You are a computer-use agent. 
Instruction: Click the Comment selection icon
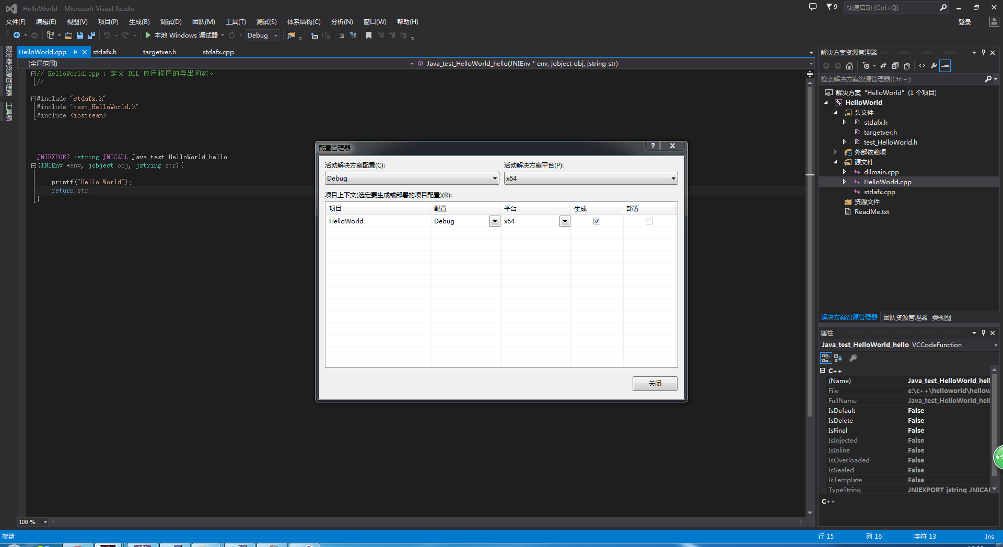tap(342, 35)
